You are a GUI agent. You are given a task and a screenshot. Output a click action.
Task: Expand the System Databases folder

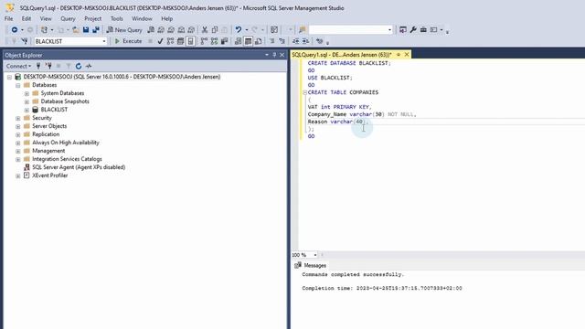pos(27,93)
